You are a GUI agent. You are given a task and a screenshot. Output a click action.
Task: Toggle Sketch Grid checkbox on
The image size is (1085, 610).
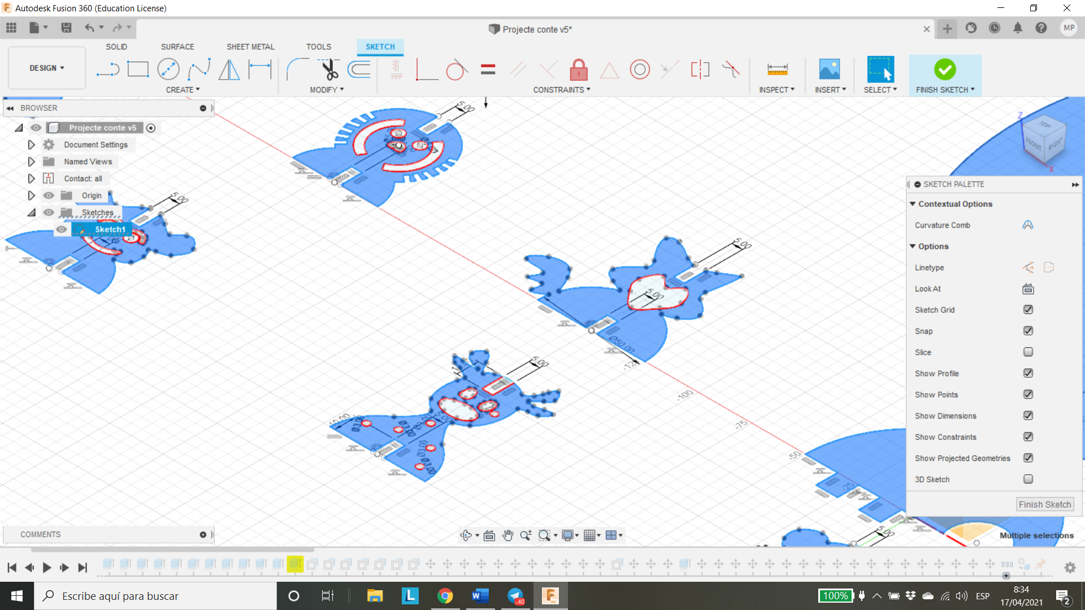[x=1028, y=310]
